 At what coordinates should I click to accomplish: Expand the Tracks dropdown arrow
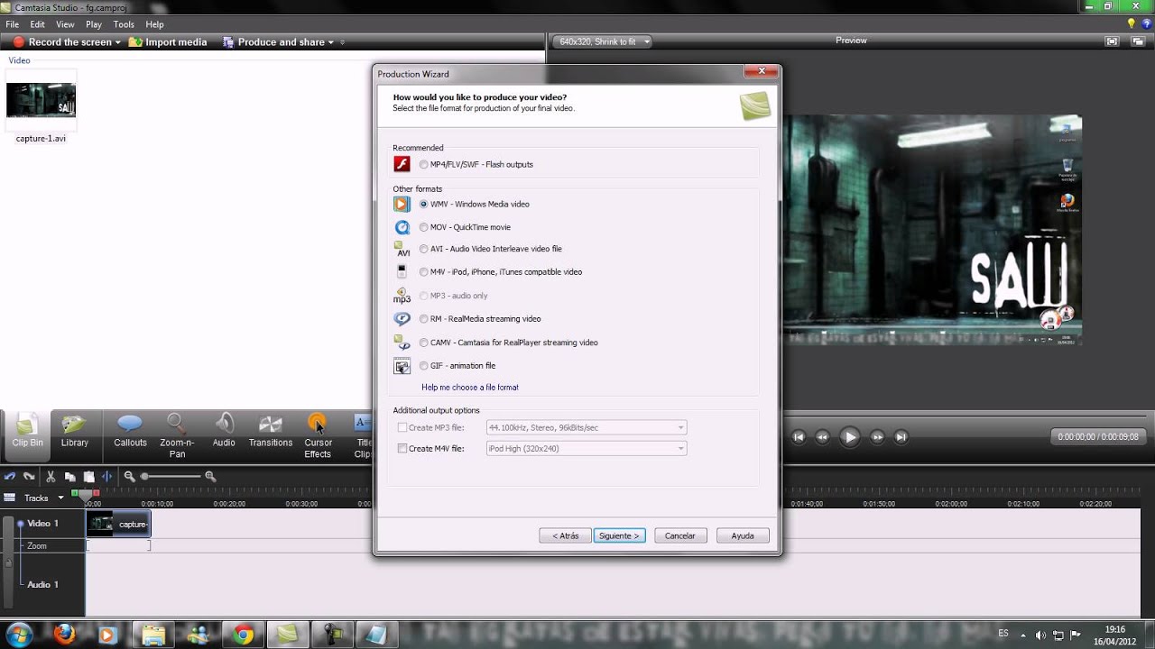(61, 498)
